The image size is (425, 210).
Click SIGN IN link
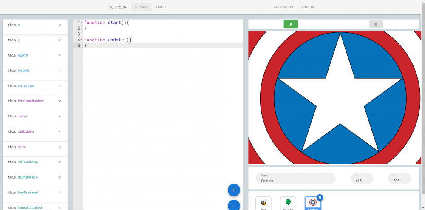(x=308, y=7)
